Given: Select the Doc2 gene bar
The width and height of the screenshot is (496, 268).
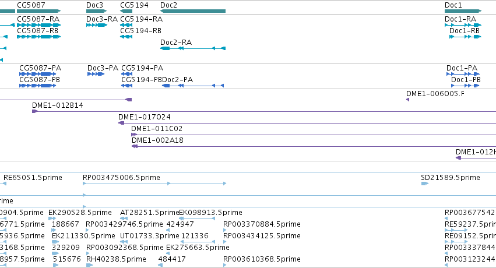Looking at the screenshot, I should pyautogui.click(x=193, y=11).
